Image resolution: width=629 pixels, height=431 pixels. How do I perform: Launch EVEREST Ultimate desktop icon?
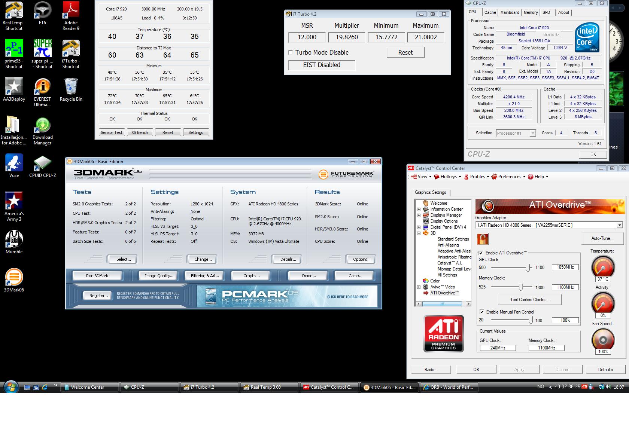point(42,92)
